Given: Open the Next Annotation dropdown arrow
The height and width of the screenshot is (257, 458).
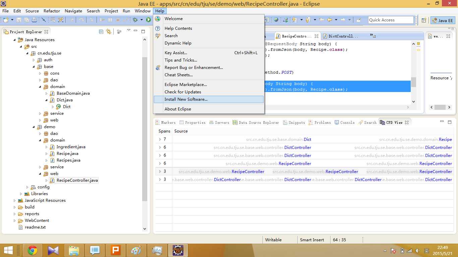Looking at the screenshot, I should click(x=301, y=20).
